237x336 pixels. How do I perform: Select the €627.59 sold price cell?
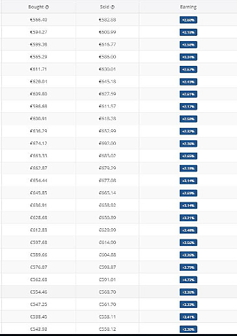coord(107,94)
